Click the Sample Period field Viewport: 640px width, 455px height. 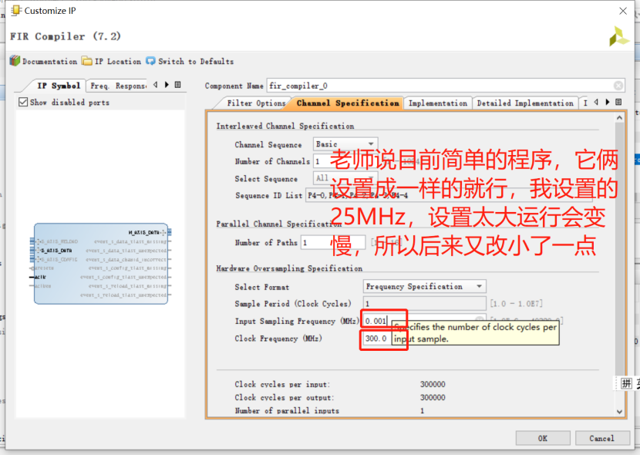tap(425, 304)
